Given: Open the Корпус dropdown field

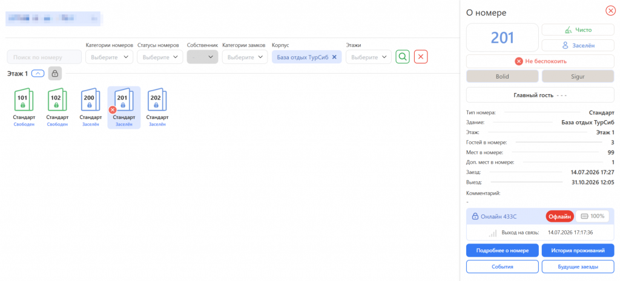Looking at the screenshot, I should pyautogui.click(x=307, y=57).
